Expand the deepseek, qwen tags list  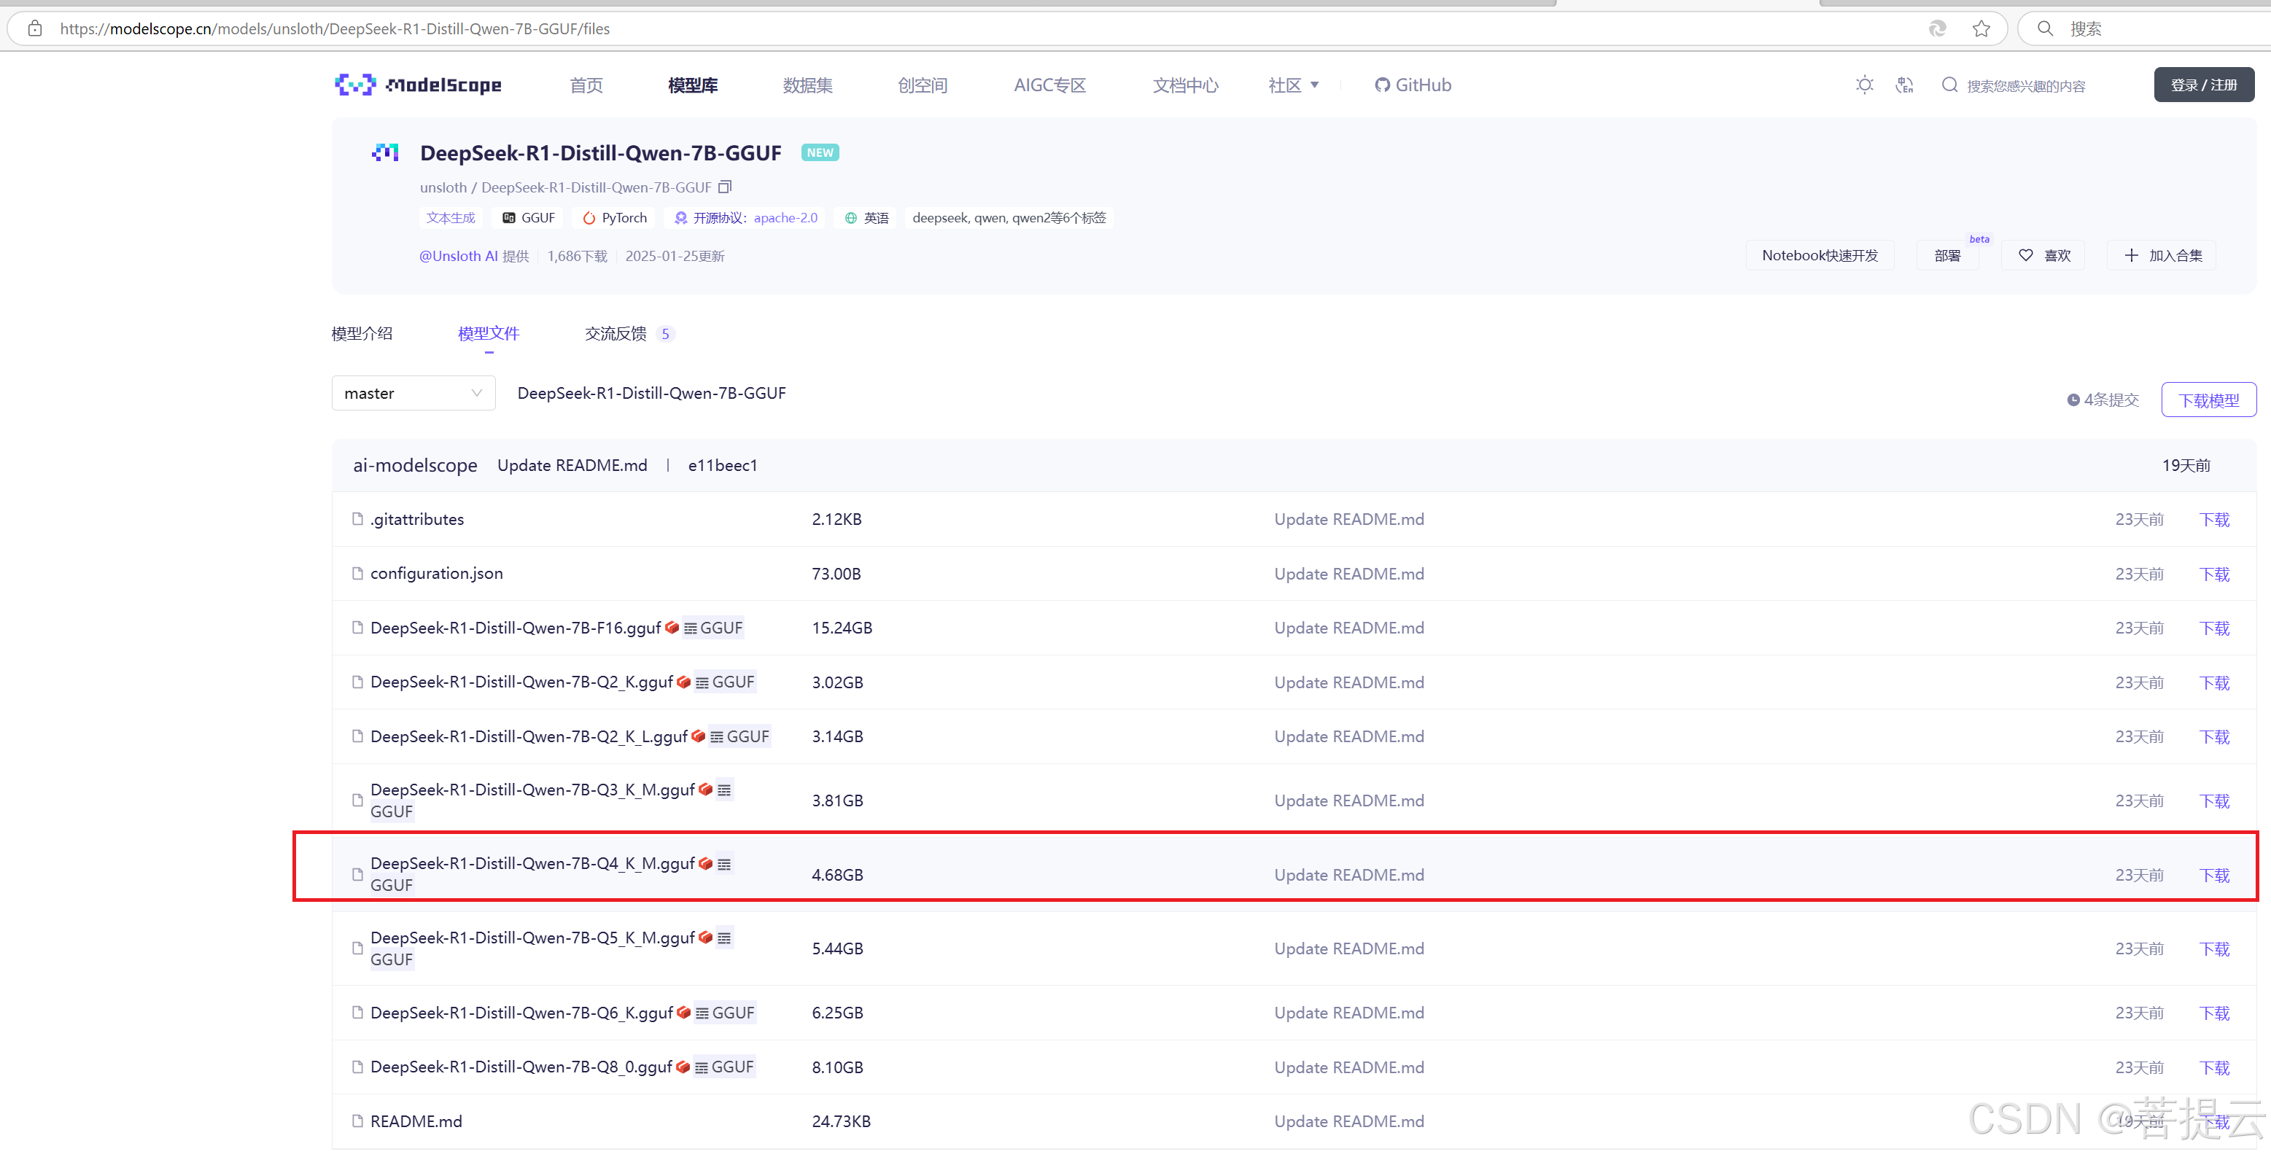pos(1009,218)
